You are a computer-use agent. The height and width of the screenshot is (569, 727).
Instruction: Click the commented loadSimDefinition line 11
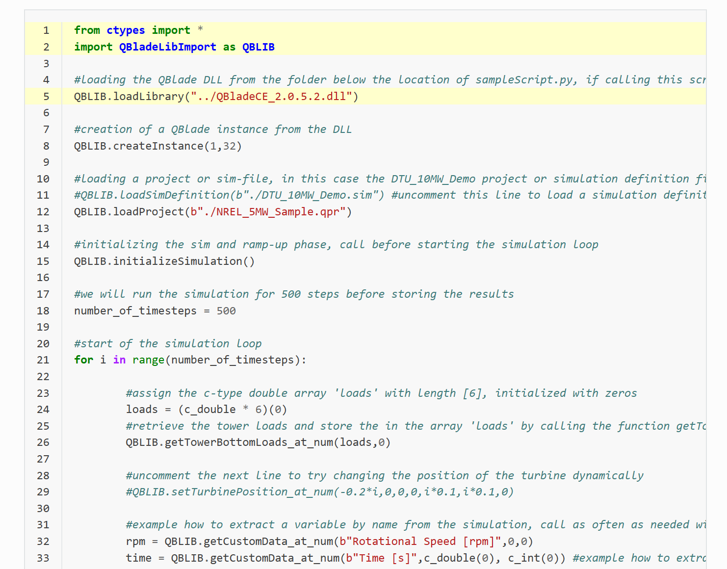(389, 195)
